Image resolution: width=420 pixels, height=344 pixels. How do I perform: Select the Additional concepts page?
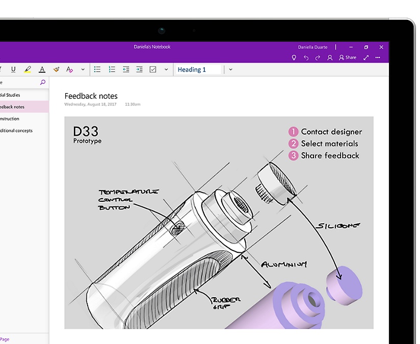(16, 130)
